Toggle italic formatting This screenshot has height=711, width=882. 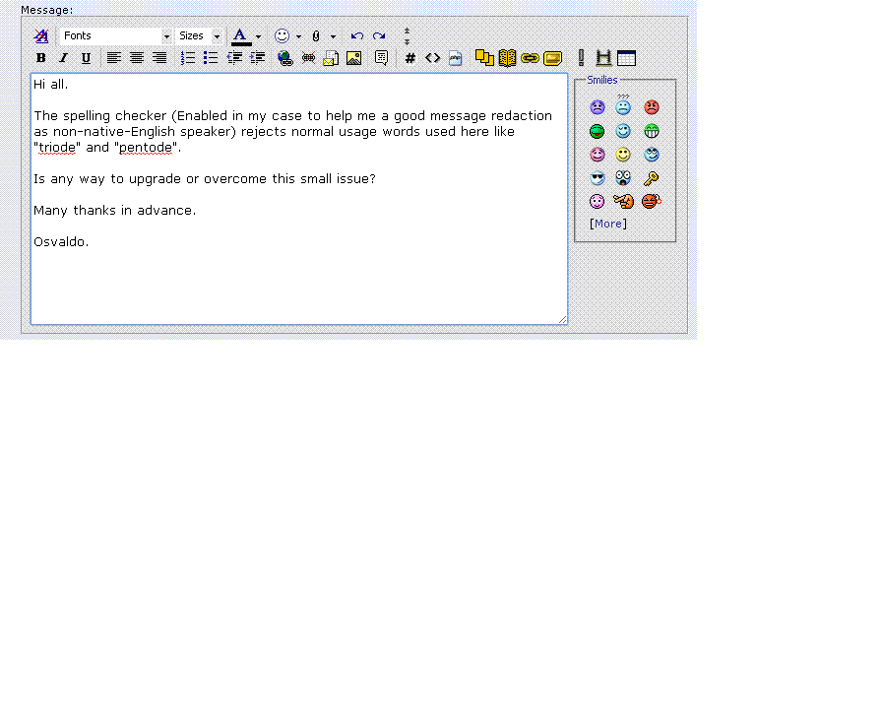pyautogui.click(x=64, y=58)
